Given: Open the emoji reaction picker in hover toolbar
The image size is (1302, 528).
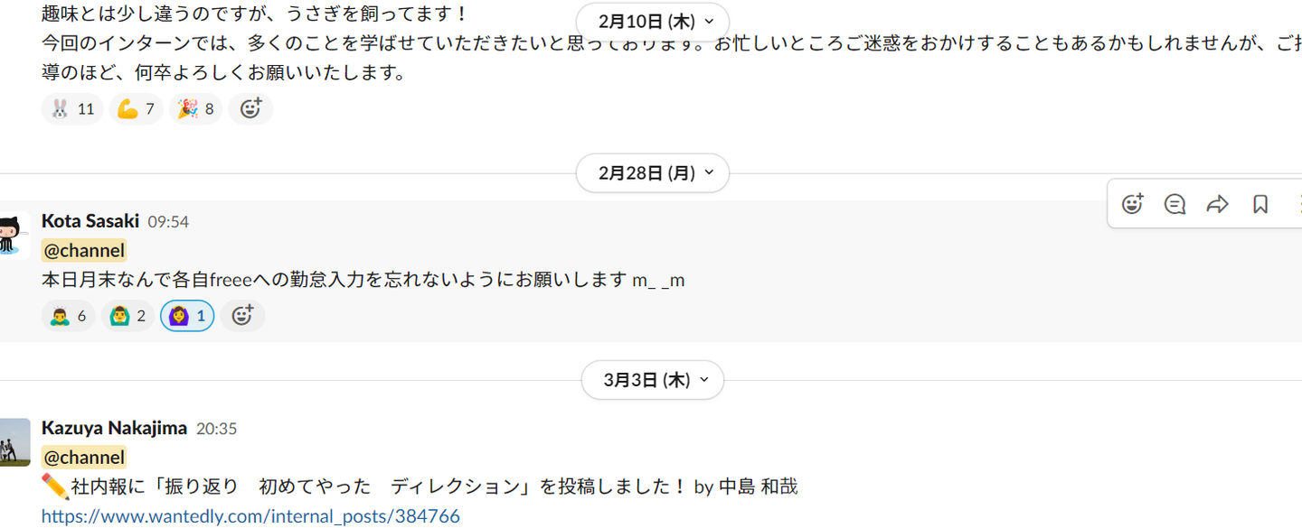Looking at the screenshot, I should (x=1132, y=204).
